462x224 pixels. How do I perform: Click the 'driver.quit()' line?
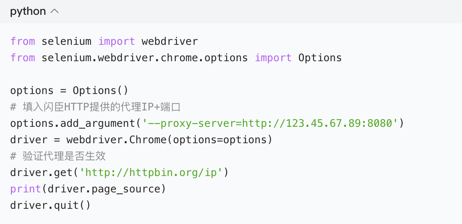coord(50,205)
